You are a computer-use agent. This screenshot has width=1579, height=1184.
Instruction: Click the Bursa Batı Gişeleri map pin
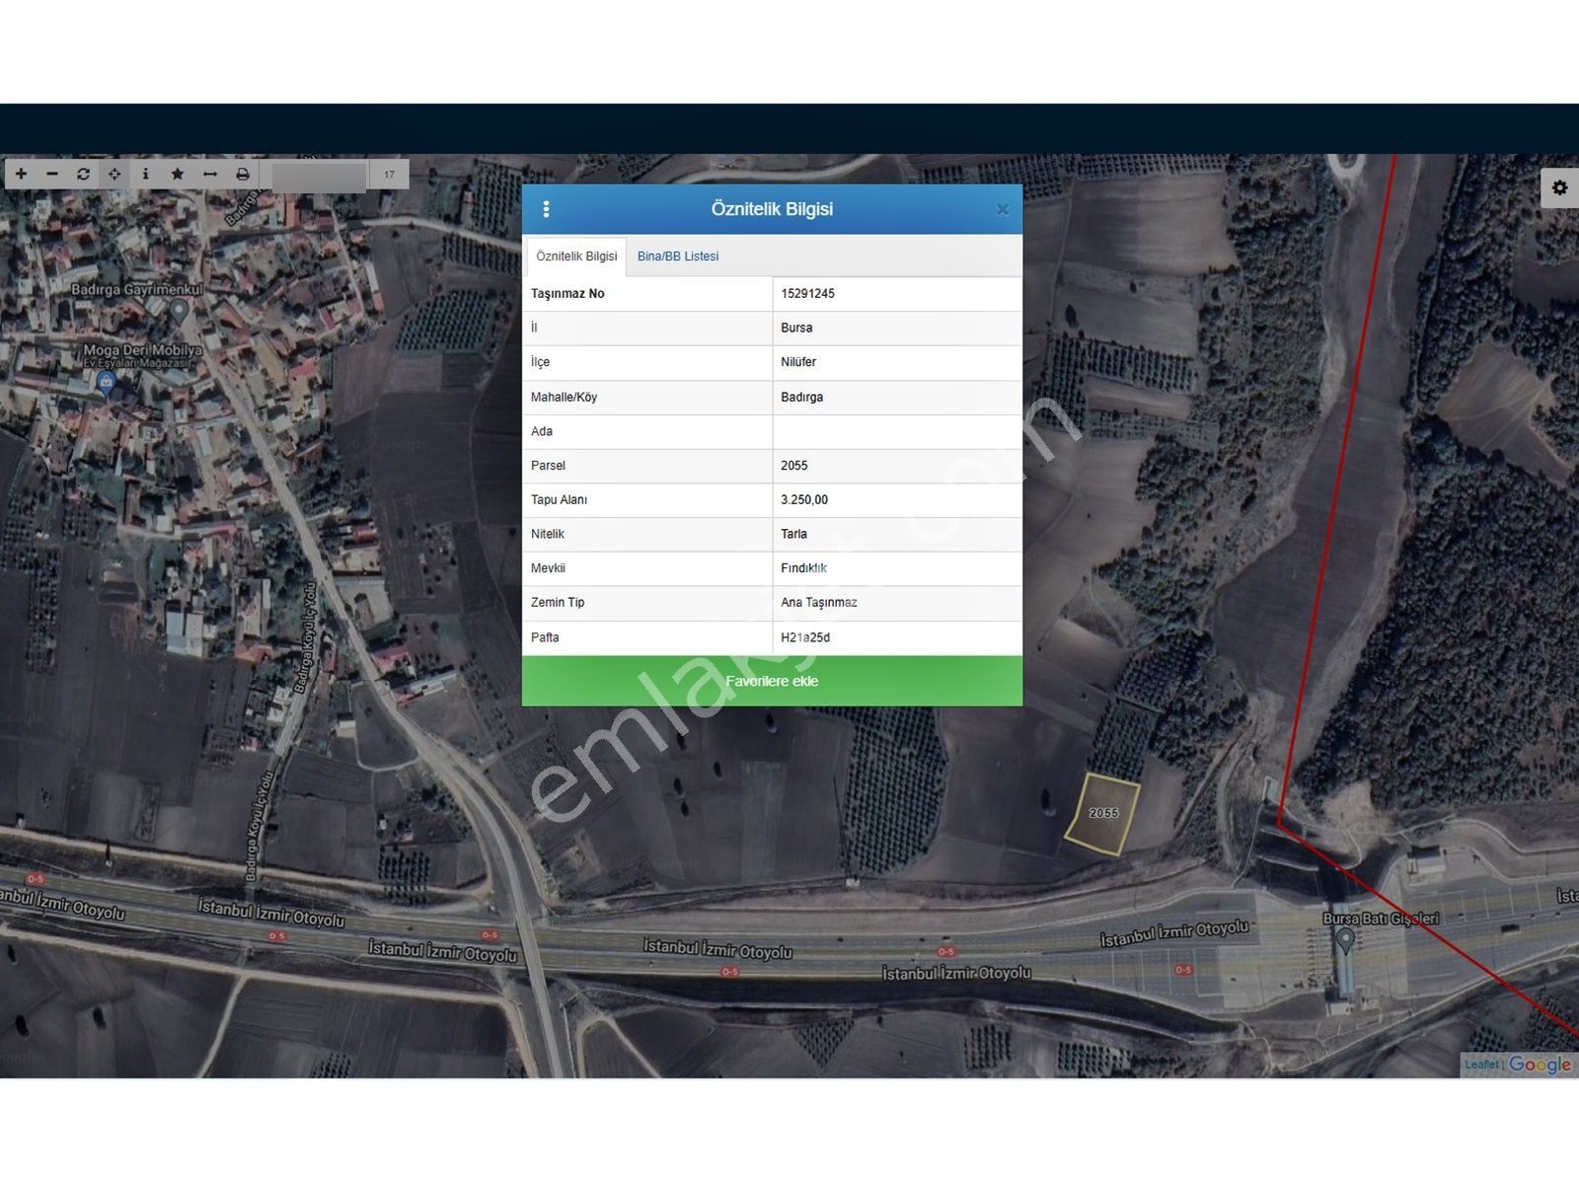click(x=1344, y=940)
